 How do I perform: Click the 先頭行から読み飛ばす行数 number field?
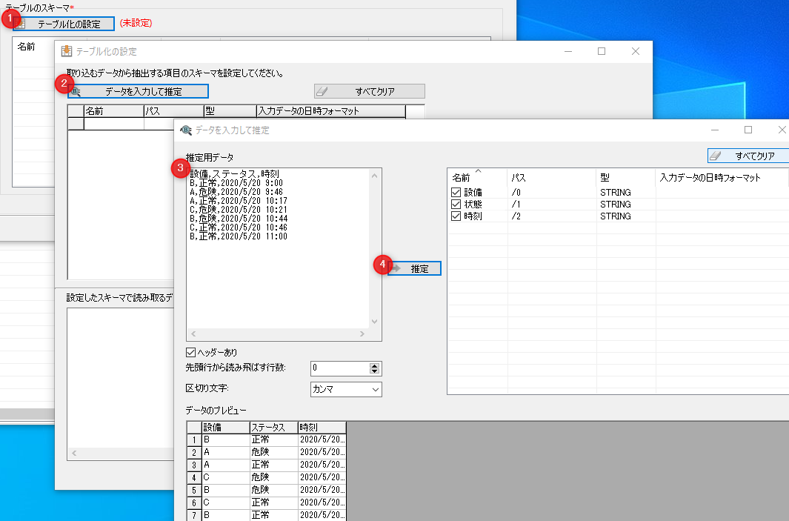(x=340, y=368)
